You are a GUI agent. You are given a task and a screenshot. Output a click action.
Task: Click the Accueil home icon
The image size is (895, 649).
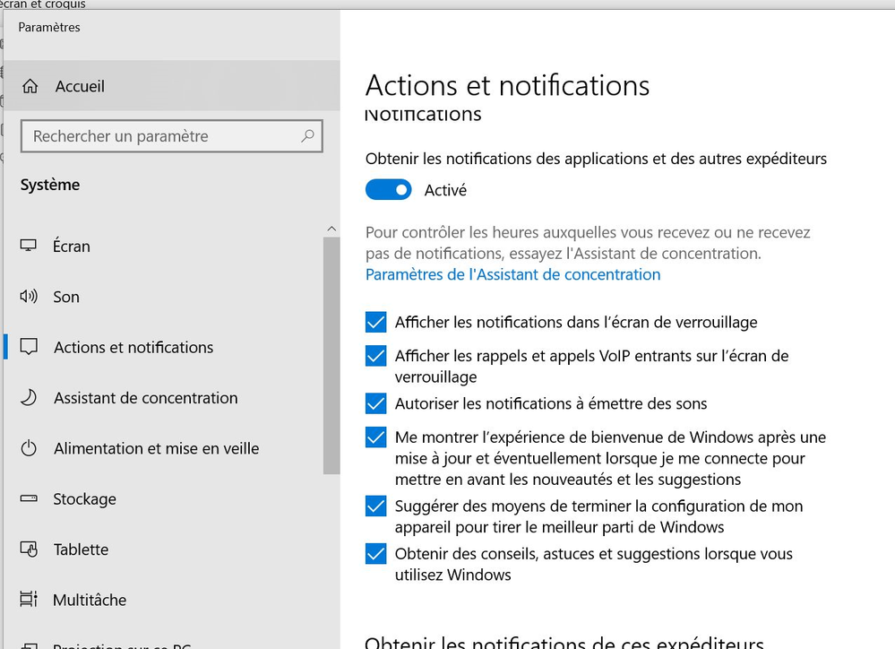30,86
